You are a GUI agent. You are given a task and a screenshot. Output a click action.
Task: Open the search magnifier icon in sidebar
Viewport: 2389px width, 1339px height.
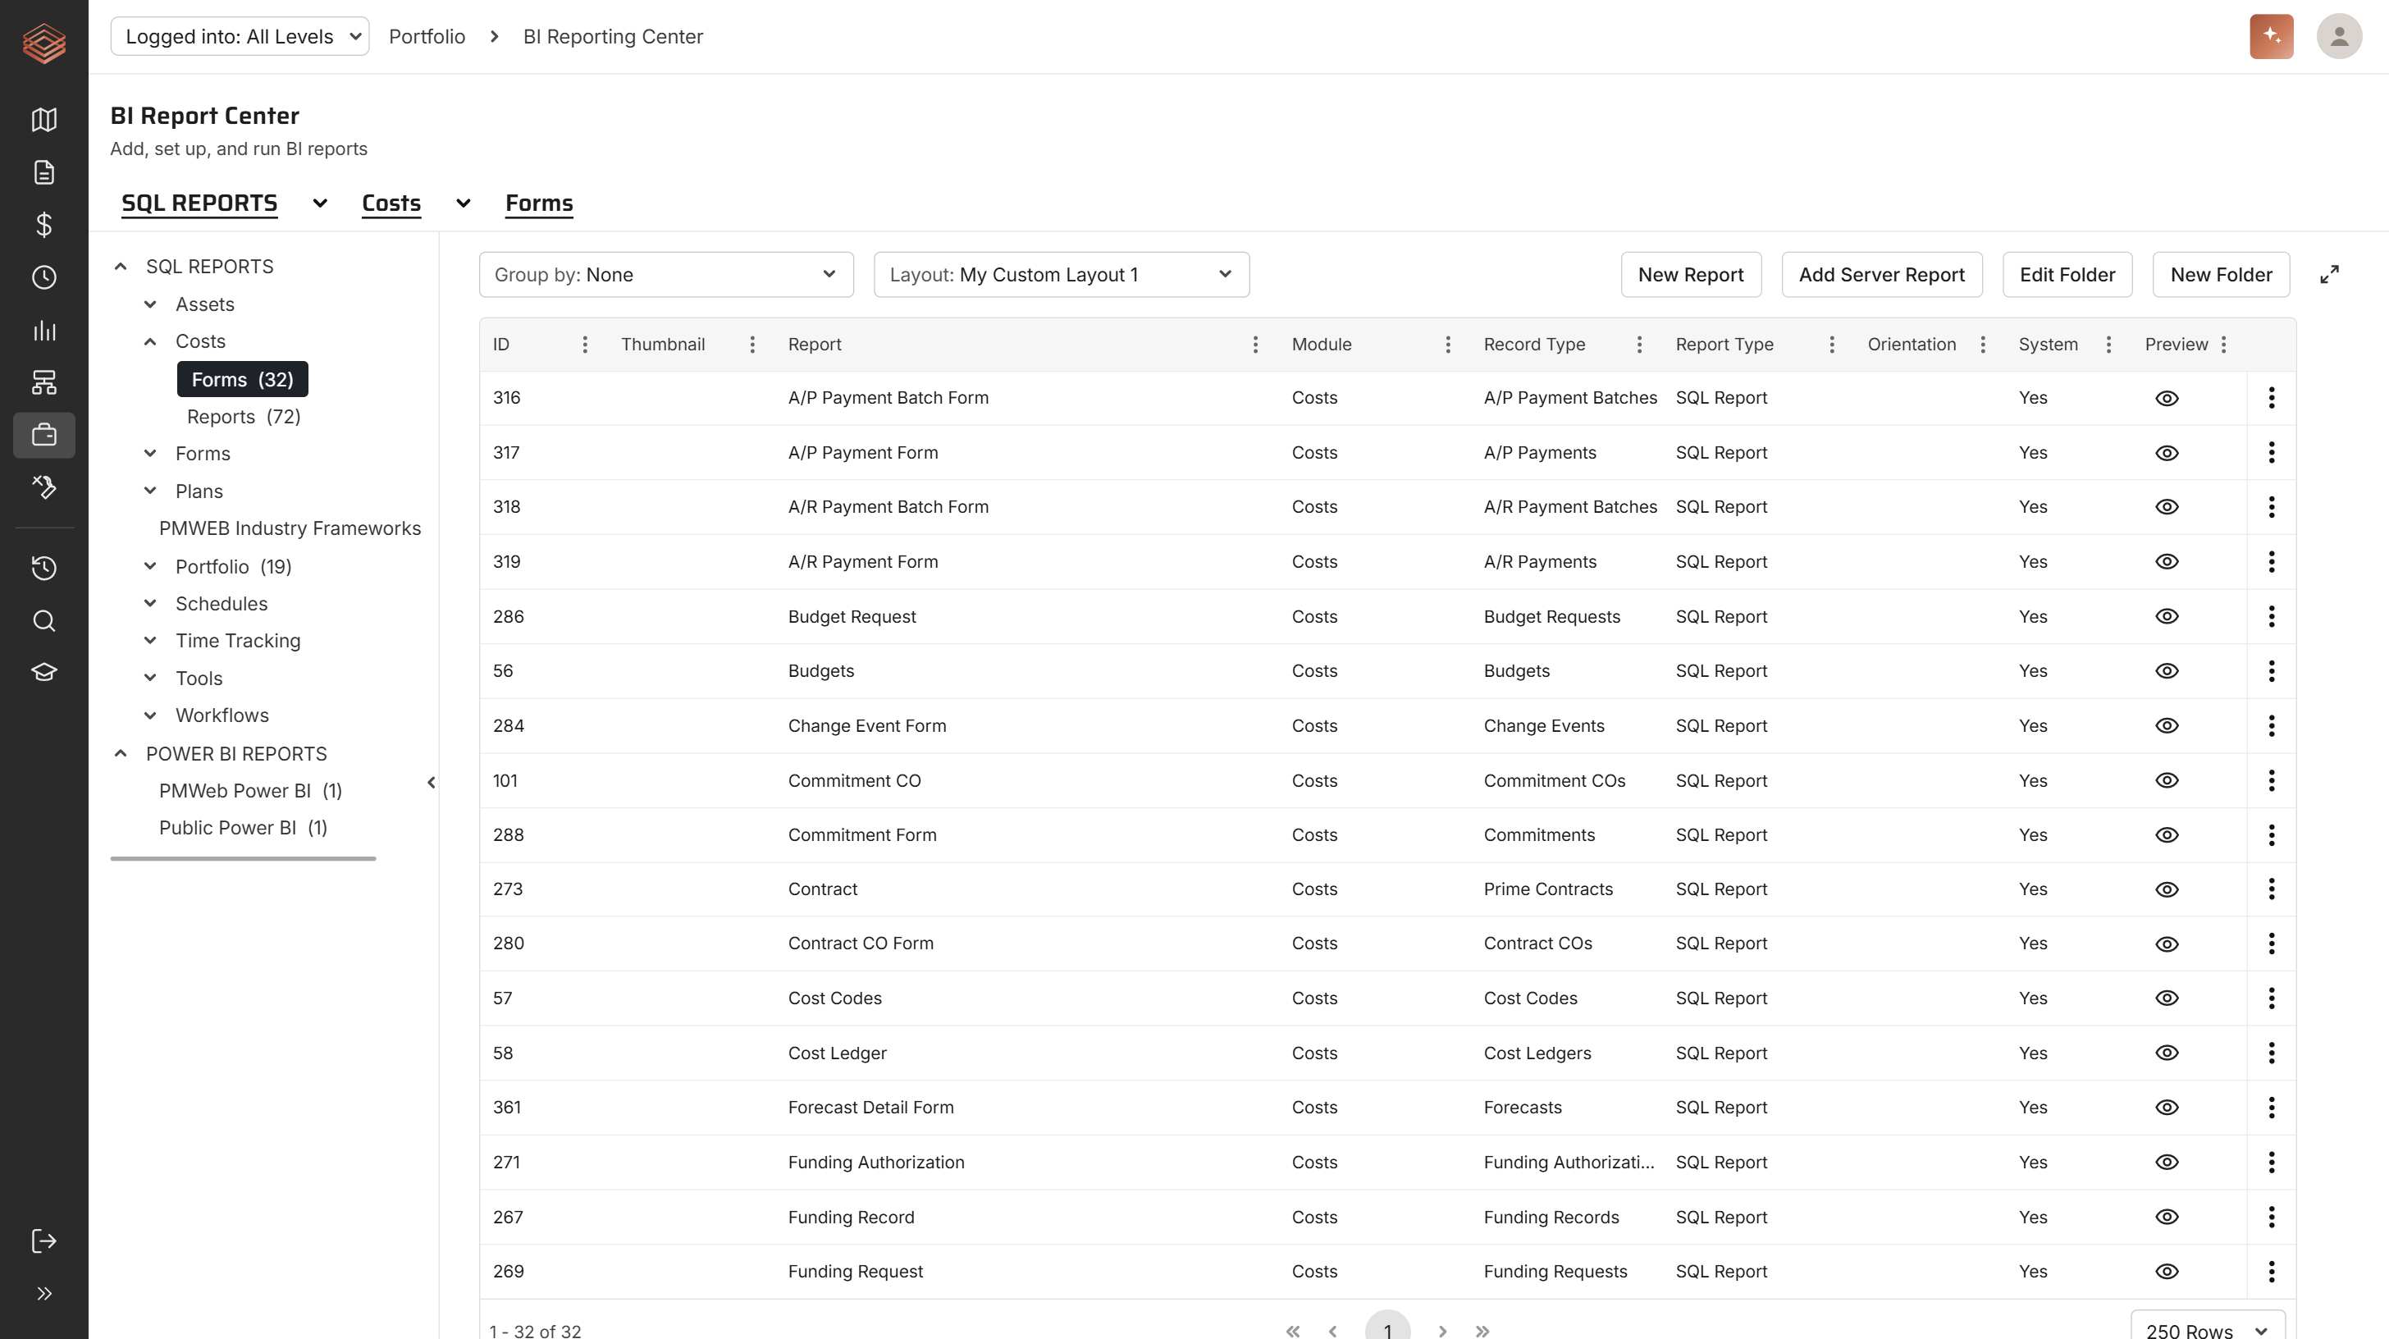point(43,620)
